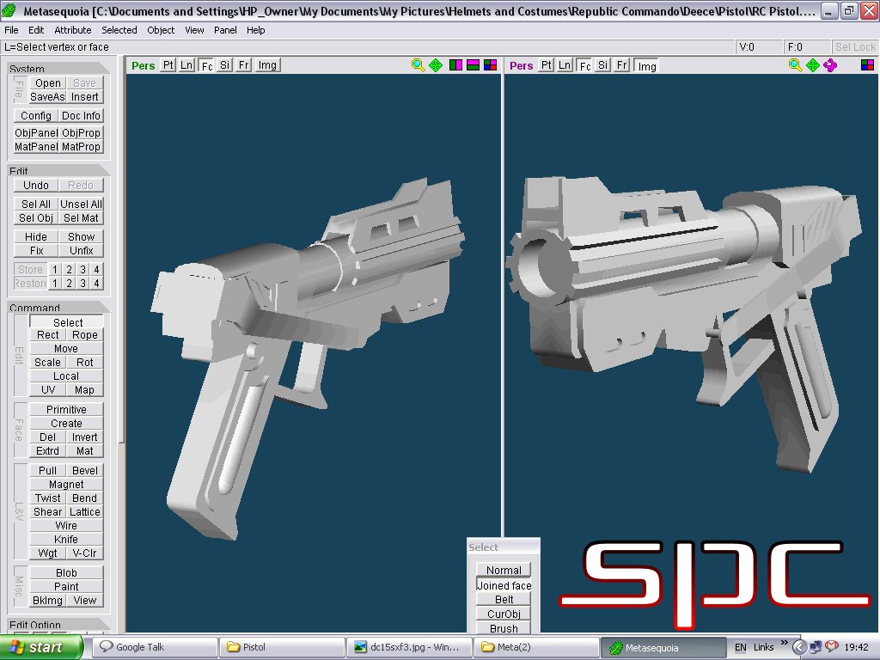Collapse the System panel header
The height and width of the screenshot is (660, 880).
[59, 68]
